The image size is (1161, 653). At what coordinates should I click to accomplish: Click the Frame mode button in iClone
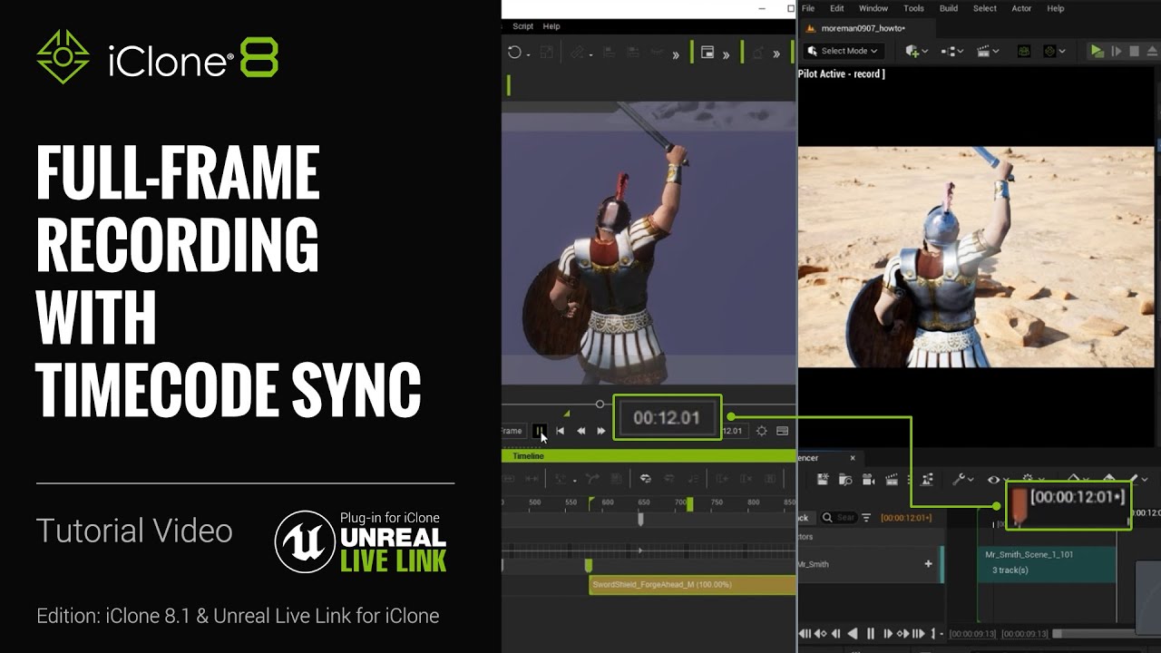pos(512,431)
